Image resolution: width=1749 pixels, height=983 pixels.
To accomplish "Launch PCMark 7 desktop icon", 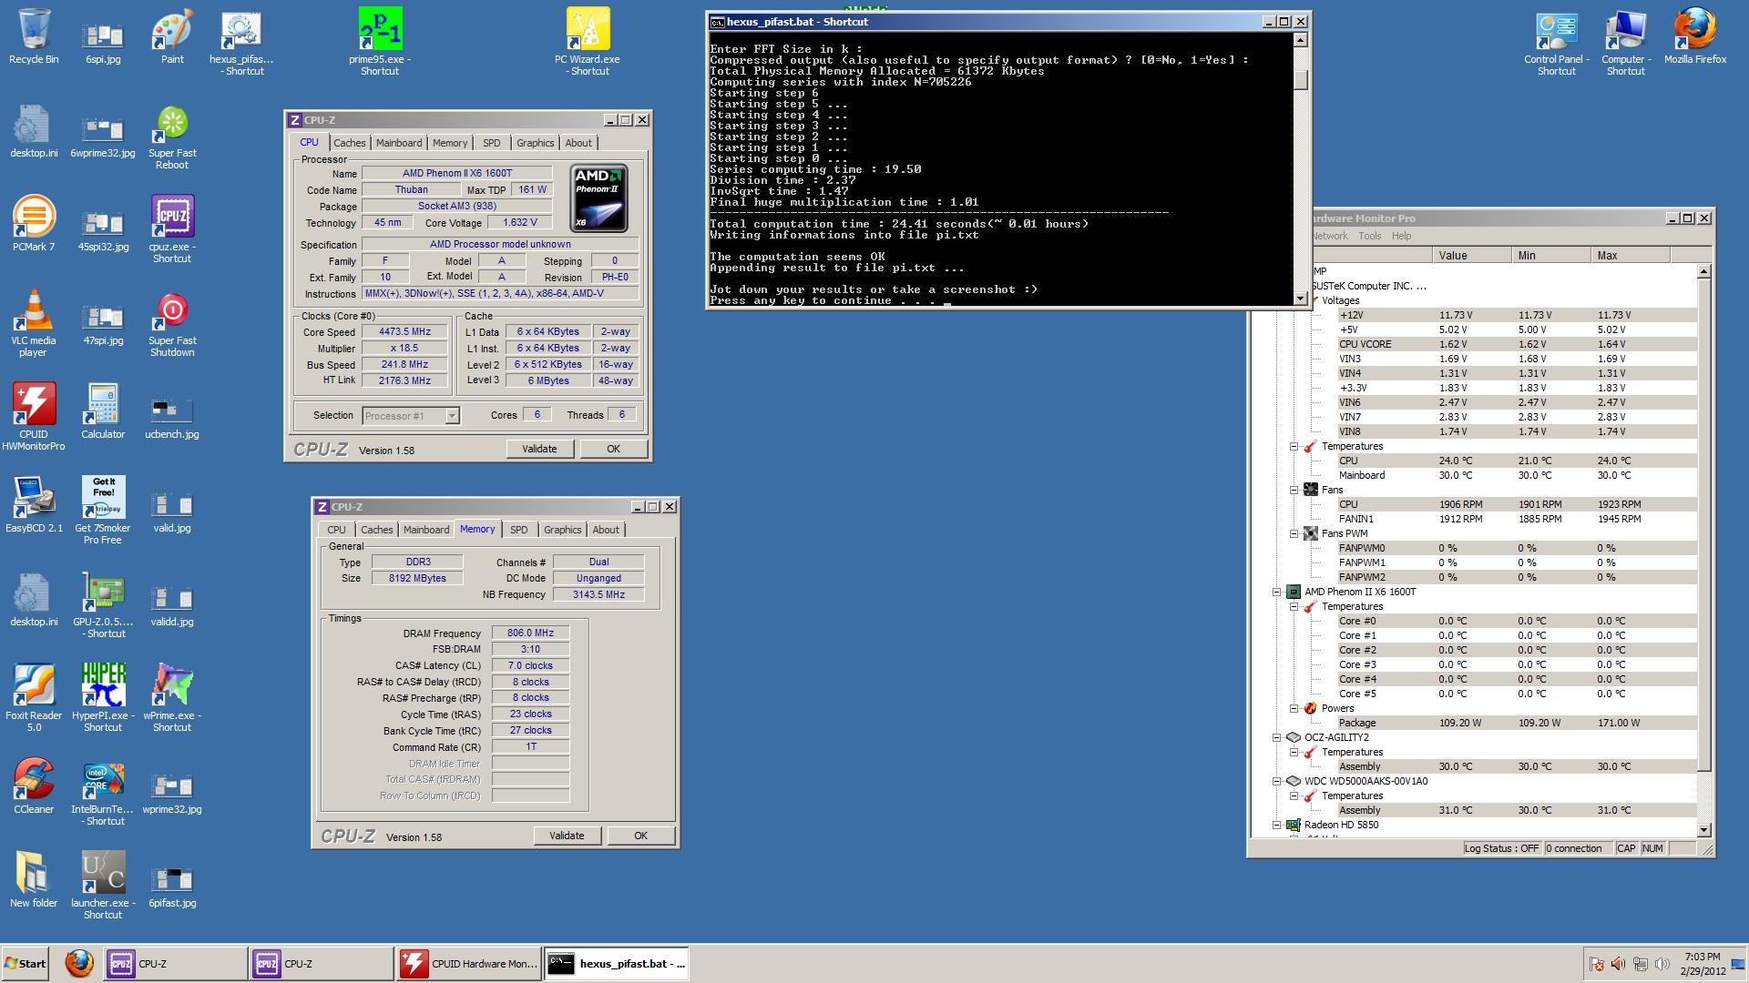I will [34, 223].
